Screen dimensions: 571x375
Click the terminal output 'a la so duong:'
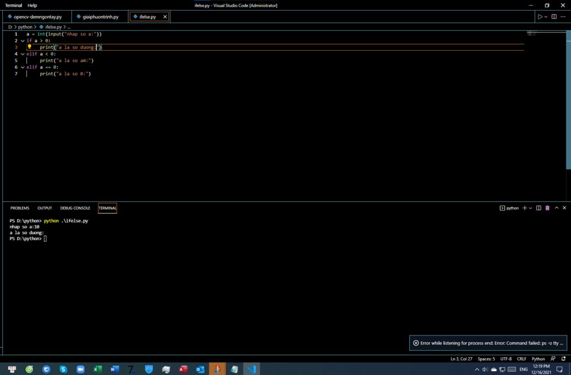pos(27,233)
